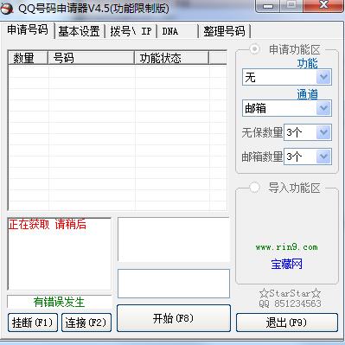Open the 整理号码 tab
Viewport: 345px width, 345px height.
[224, 31]
